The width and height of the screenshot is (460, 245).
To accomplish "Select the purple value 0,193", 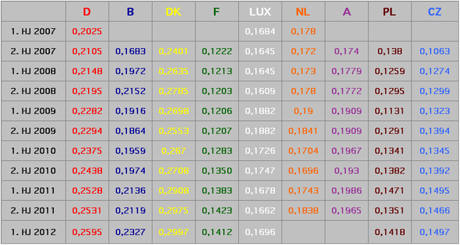I will tap(346, 171).
